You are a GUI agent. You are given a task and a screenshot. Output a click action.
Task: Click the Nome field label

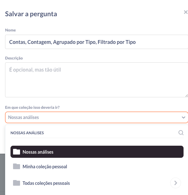pos(10,30)
